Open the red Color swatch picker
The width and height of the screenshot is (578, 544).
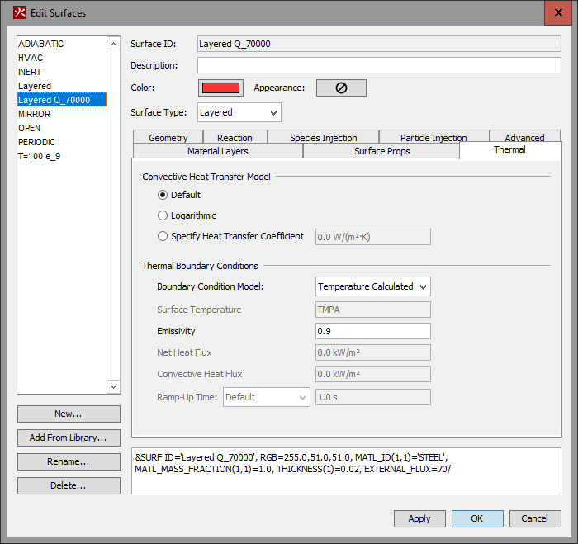point(220,88)
